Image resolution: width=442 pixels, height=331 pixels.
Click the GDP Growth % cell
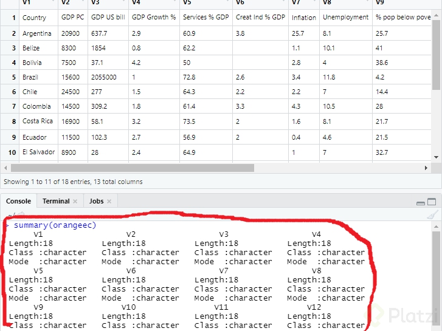(154, 18)
